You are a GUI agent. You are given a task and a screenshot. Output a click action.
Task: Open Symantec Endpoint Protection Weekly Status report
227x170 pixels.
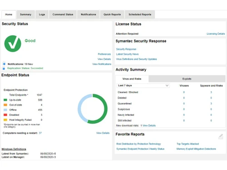point(140,149)
